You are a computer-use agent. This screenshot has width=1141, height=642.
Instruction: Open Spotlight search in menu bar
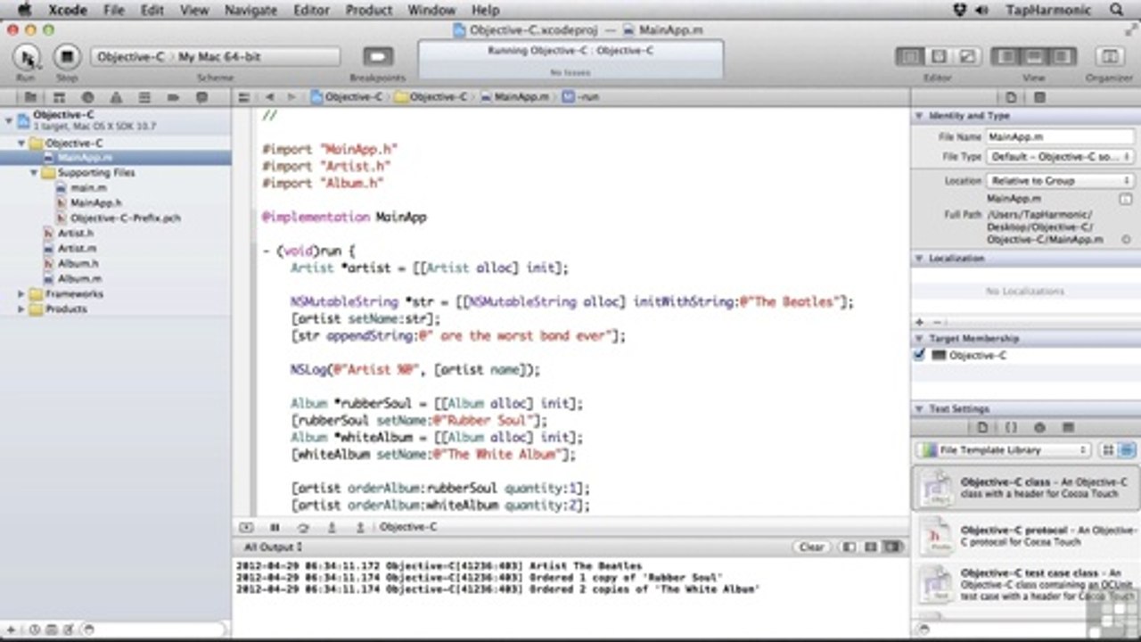1117,10
